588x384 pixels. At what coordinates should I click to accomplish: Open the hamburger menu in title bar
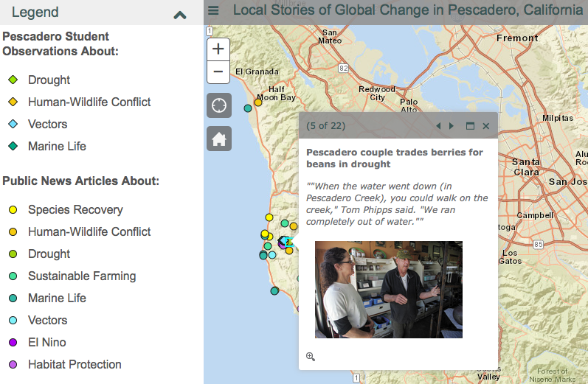coord(213,10)
